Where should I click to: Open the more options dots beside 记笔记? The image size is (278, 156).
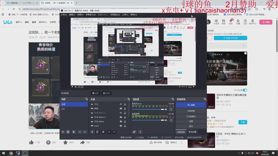(x=181, y=142)
